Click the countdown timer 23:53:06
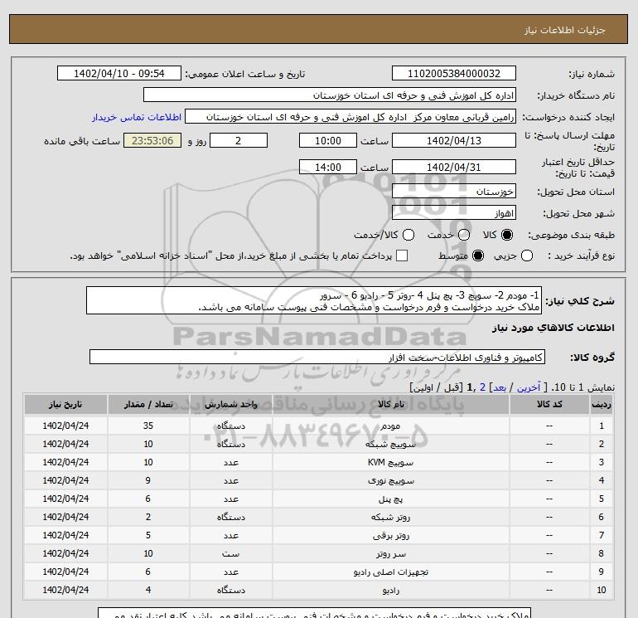This screenshot has height=618, width=638. click(x=152, y=141)
